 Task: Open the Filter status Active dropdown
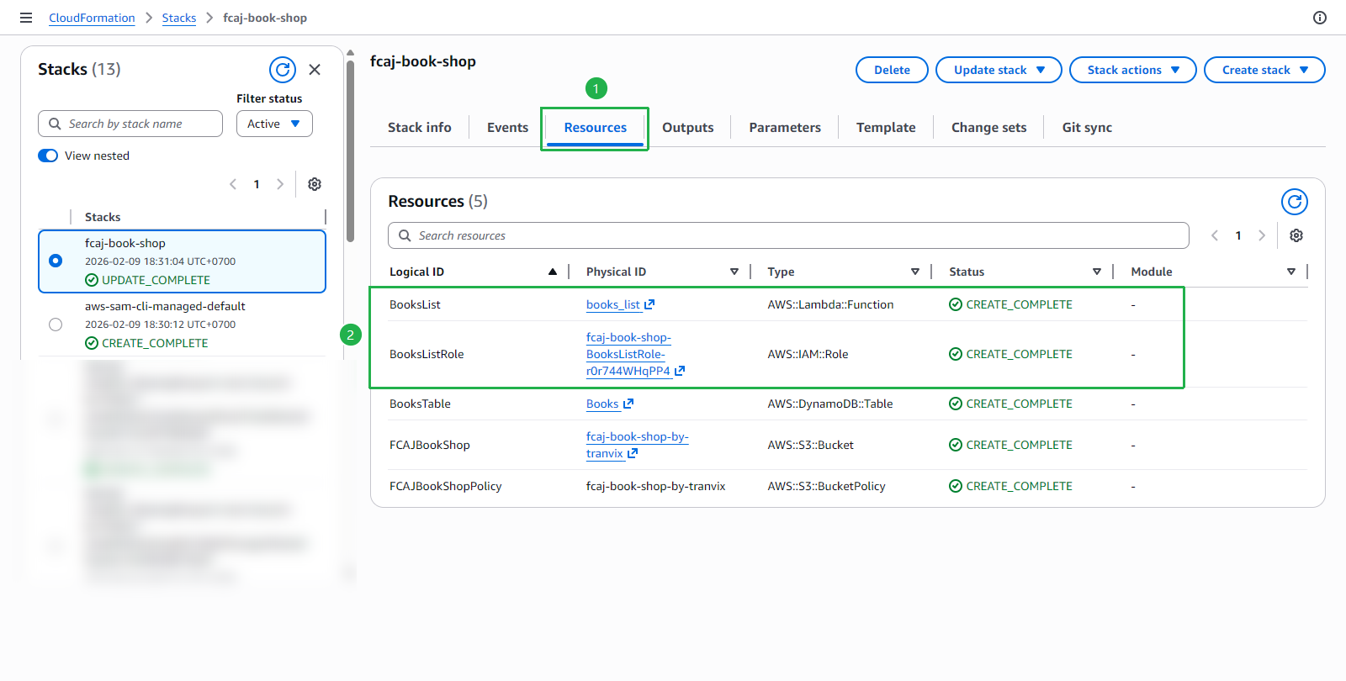[x=274, y=124]
